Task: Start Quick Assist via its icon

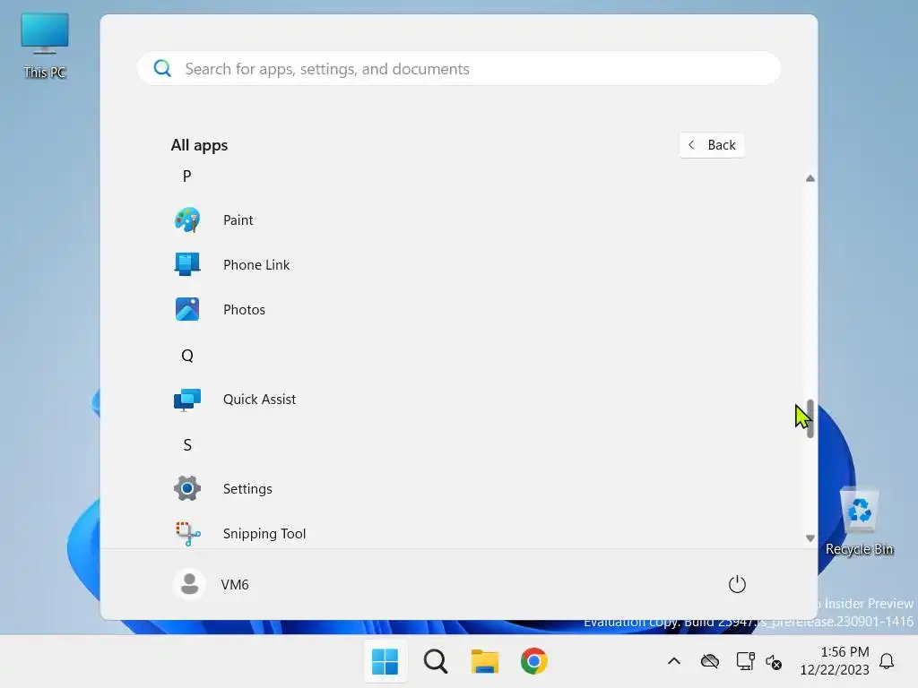Action: pos(187,400)
